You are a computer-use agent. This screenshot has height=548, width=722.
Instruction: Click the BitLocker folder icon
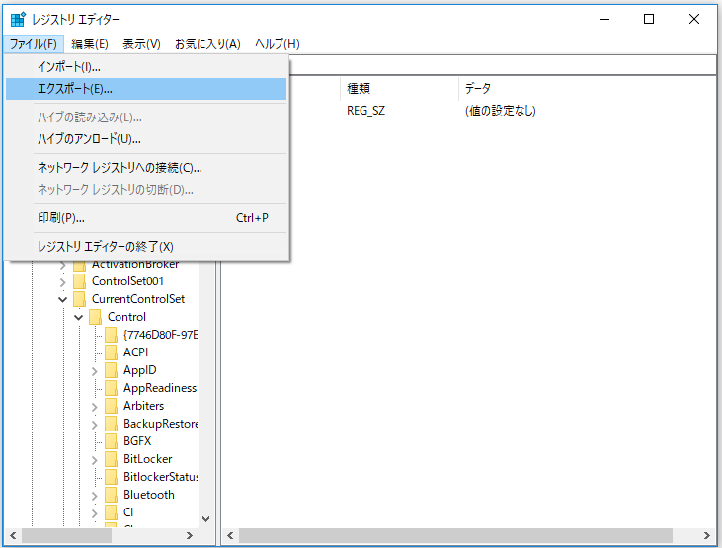pos(112,459)
